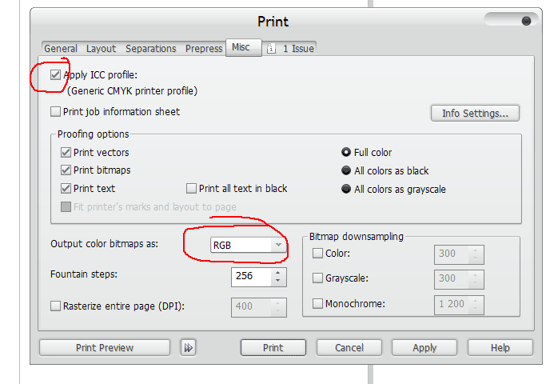
Task: Click the Print Preview button
Action: tap(105, 348)
